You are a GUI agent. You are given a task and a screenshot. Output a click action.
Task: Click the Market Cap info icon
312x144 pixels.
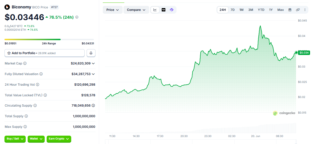(25, 63)
